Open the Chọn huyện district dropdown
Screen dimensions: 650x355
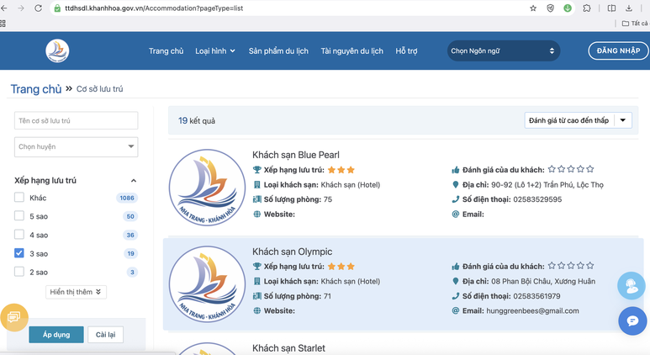click(77, 146)
